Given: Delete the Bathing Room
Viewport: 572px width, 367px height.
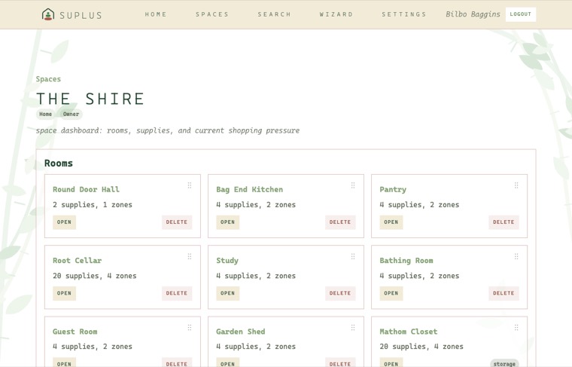Looking at the screenshot, I should coord(504,293).
